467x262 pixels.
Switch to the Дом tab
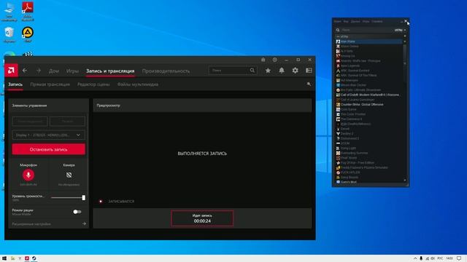pyautogui.click(x=53, y=71)
